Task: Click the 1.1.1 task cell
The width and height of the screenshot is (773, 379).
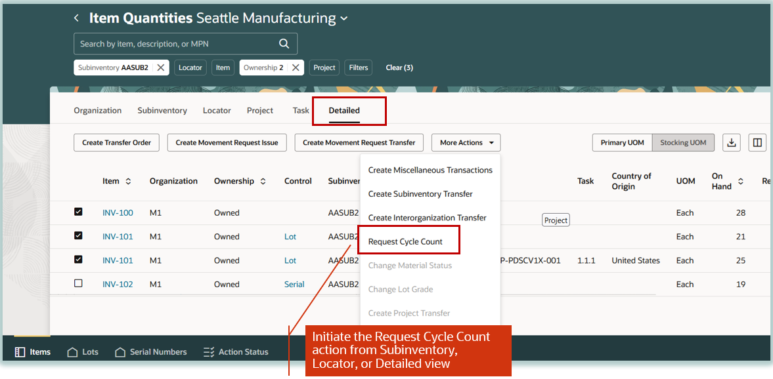Action: coord(586,260)
